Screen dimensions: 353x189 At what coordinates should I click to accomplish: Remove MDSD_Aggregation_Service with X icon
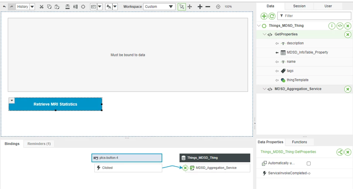[x=348, y=89]
